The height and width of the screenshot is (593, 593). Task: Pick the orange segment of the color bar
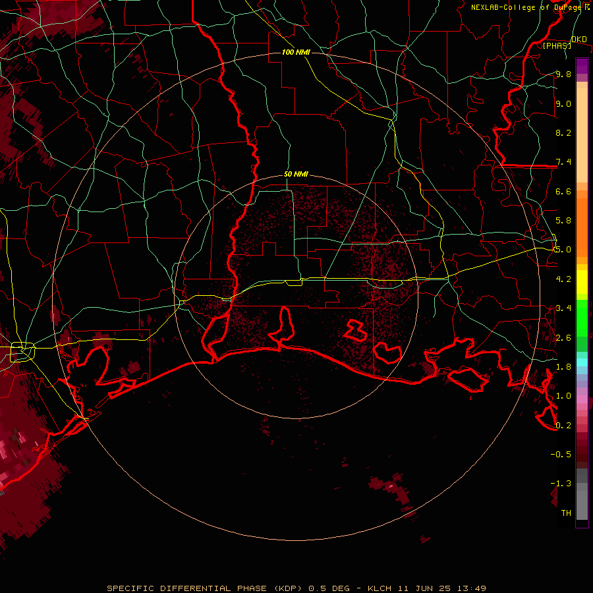click(x=582, y=227)
